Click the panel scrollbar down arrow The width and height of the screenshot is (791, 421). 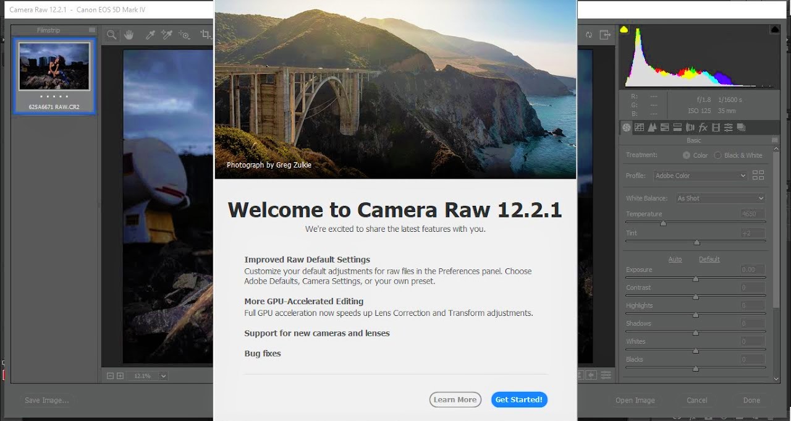[776, 378]
